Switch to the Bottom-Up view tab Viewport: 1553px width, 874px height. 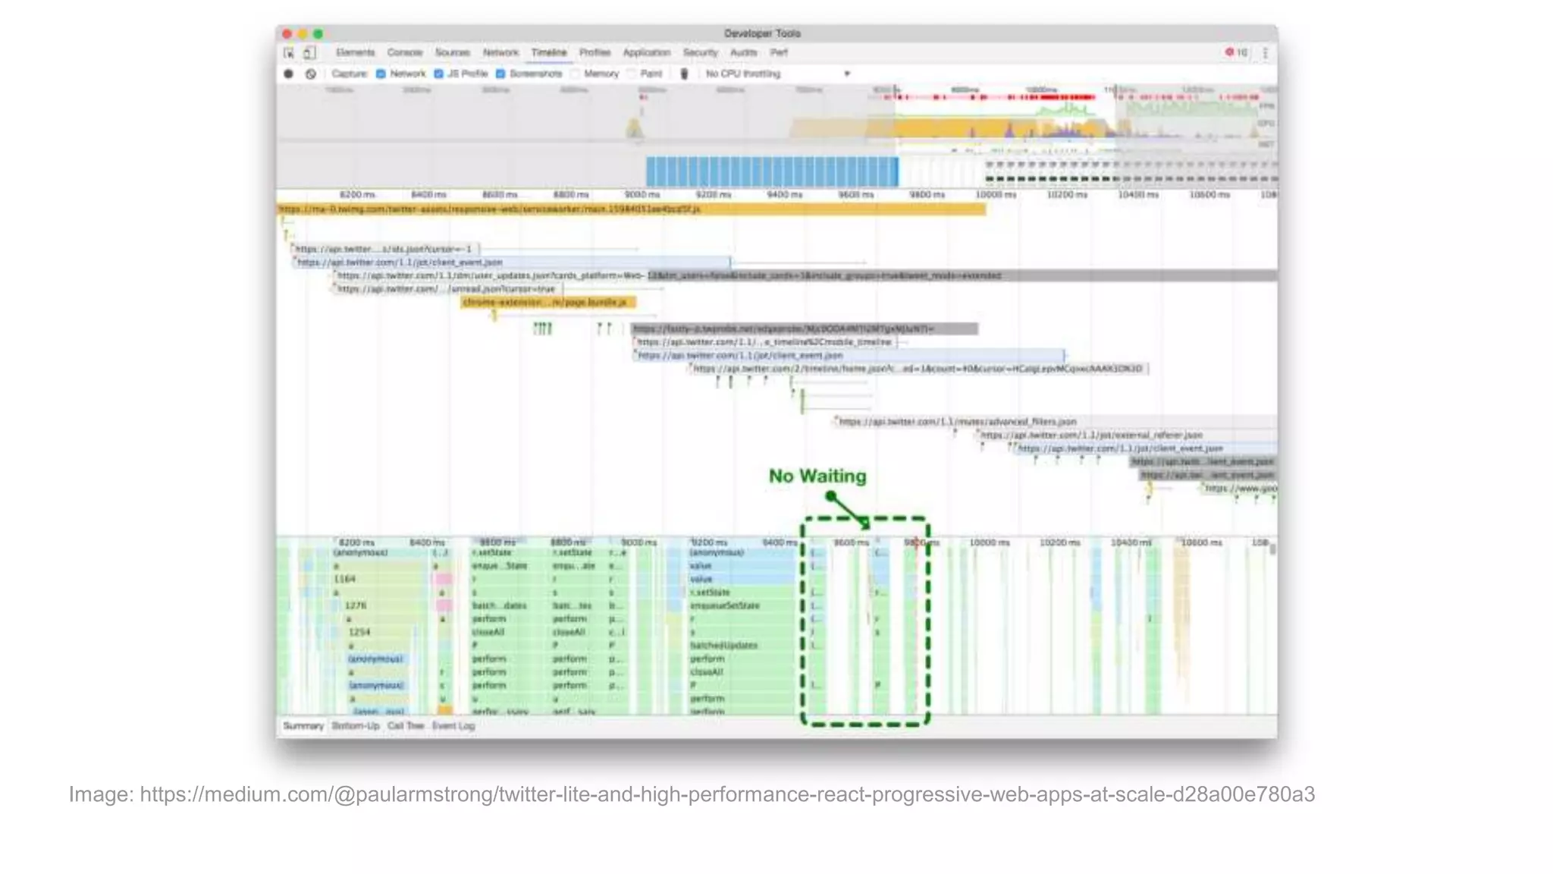355,726
